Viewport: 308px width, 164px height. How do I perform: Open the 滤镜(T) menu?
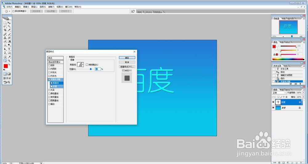pyautogui.click(x=51, y=7)
